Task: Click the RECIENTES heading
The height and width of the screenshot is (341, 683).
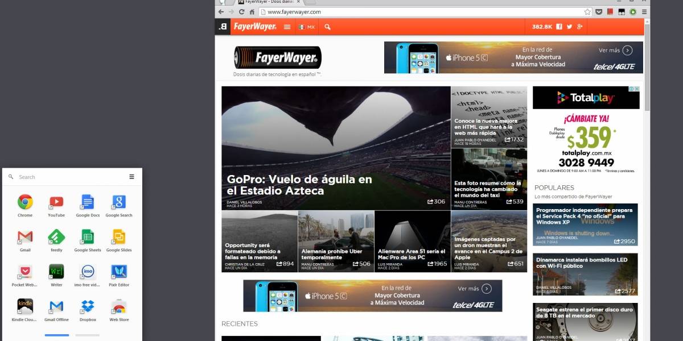Action: coord(240,324)
